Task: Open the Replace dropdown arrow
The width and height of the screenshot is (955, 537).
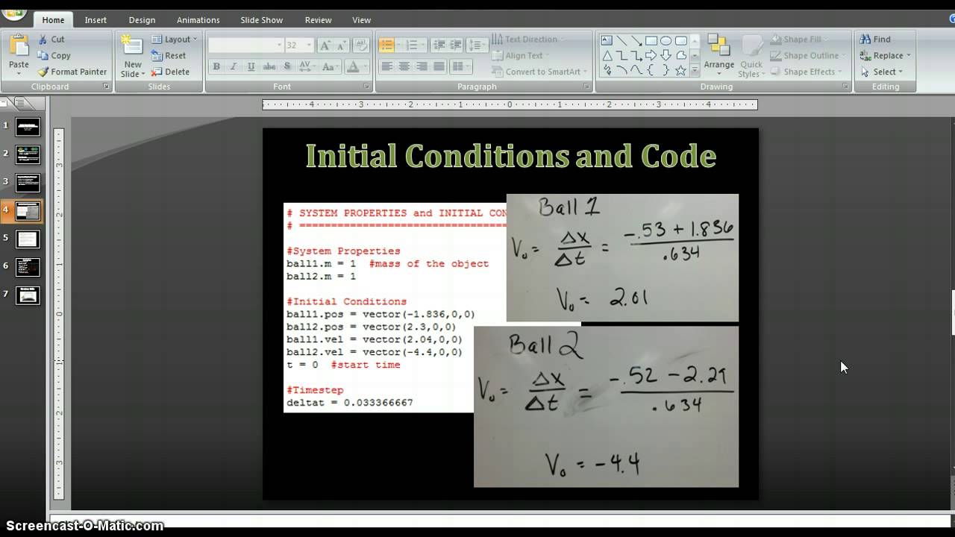Action: point(909,56)
